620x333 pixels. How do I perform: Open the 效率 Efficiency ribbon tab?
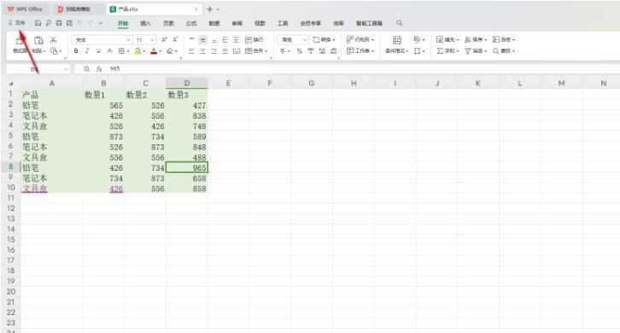(x=338, y=23)
